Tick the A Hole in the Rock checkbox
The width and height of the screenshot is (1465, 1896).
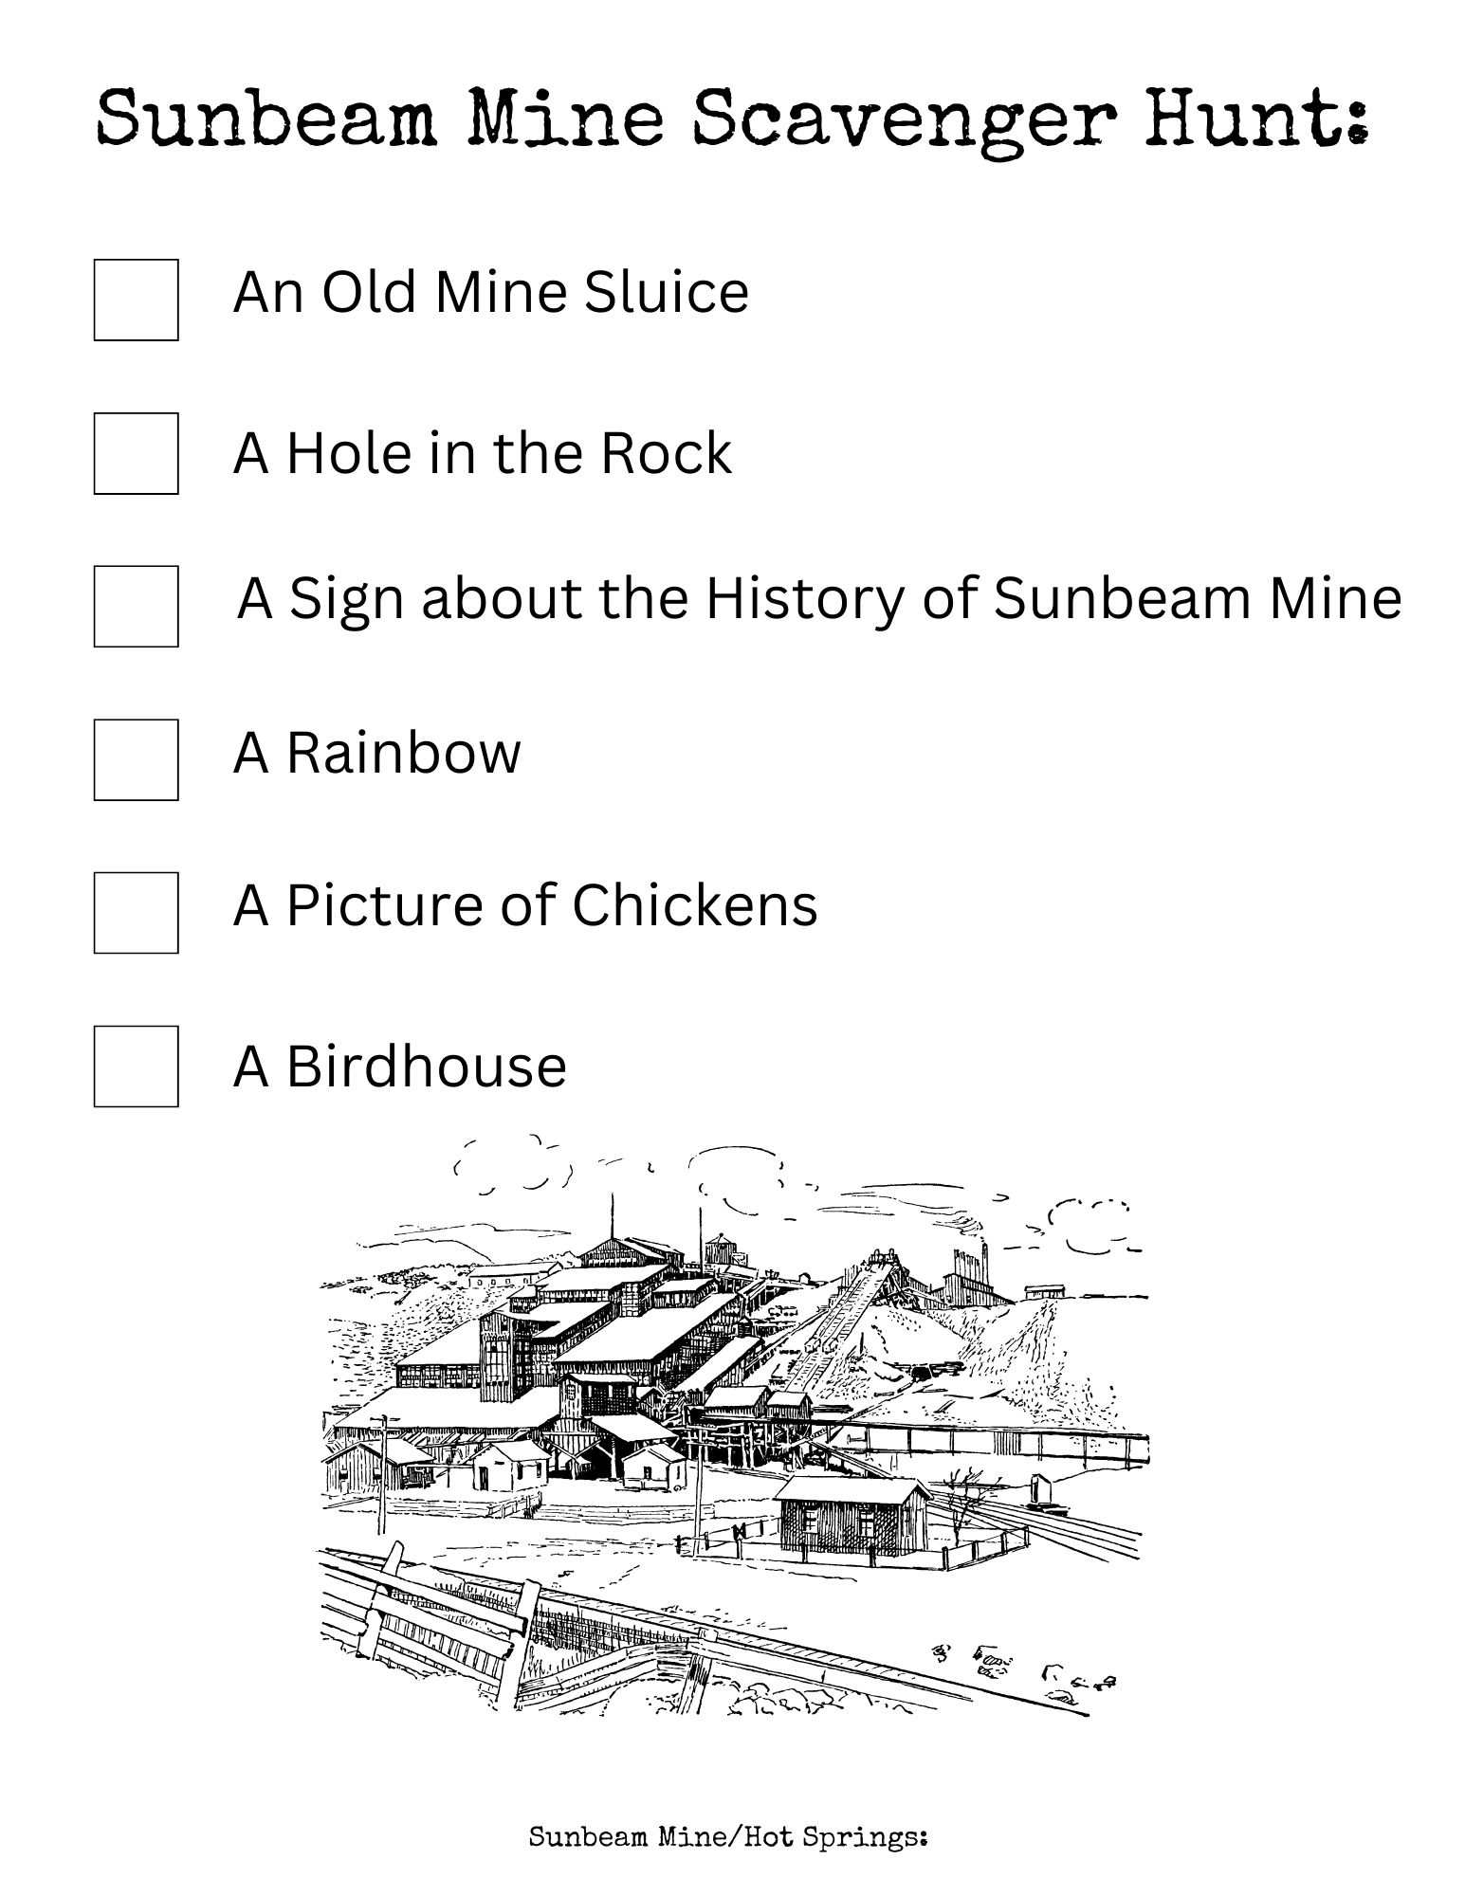[x=136, y=453]
